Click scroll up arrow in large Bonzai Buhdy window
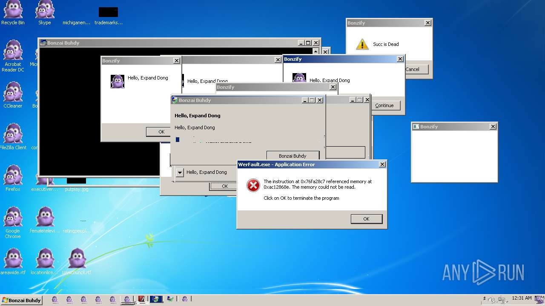The image size is (545, 306). 316,51
